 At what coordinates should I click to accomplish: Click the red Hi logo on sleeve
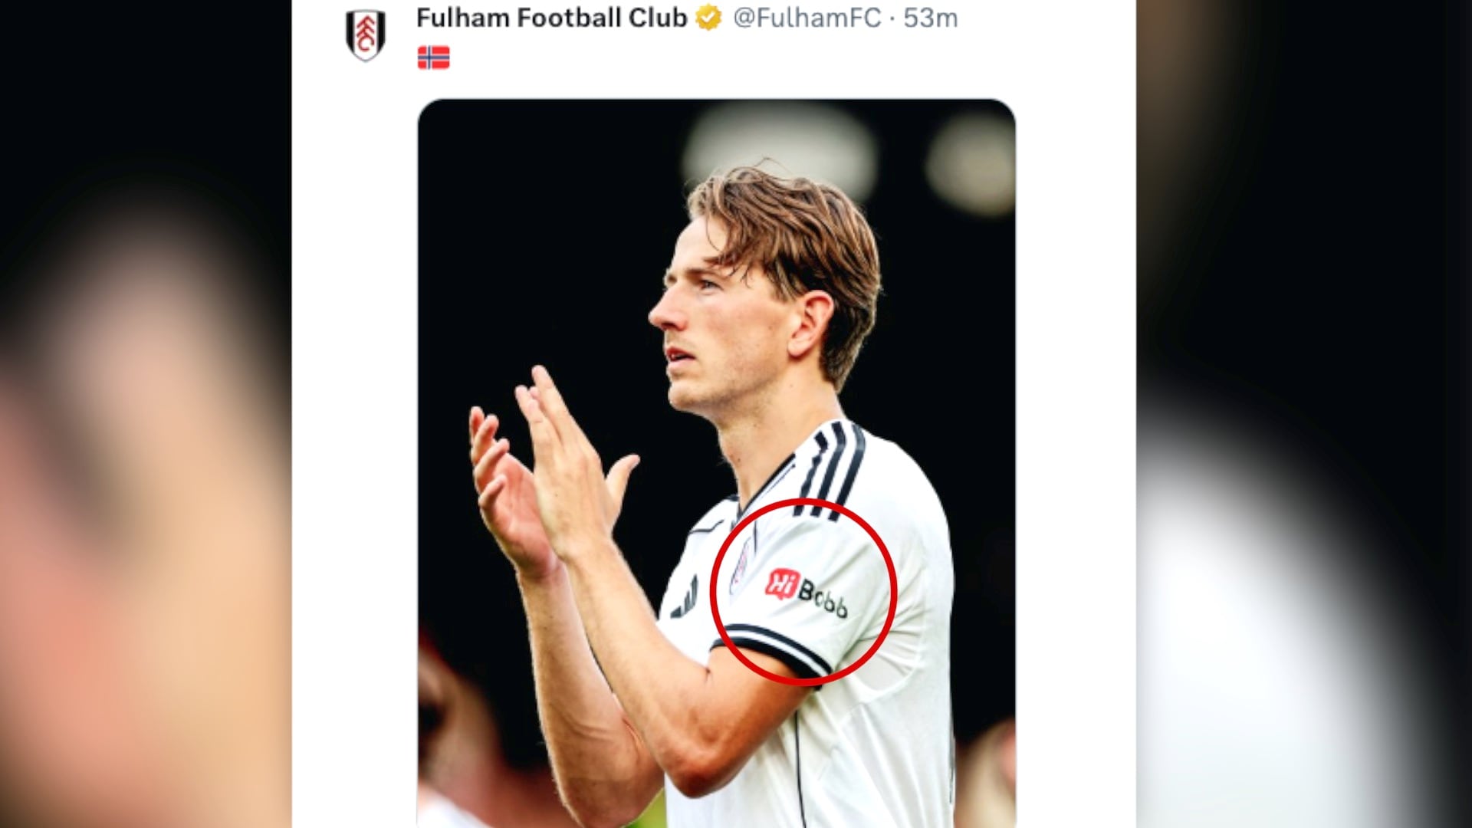pyautogui.click(x=782, y=584)
